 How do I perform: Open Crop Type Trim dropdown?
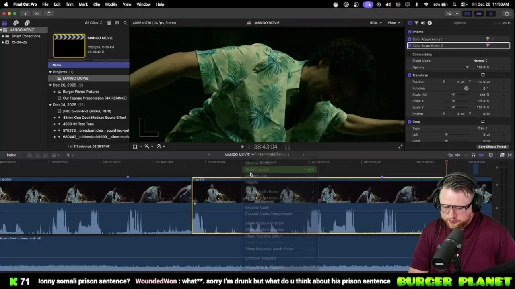click(482, 128)
